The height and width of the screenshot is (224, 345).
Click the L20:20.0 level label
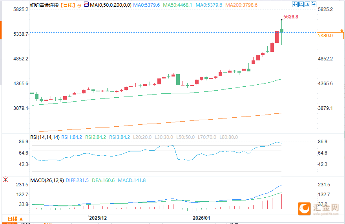pos(142,137)
